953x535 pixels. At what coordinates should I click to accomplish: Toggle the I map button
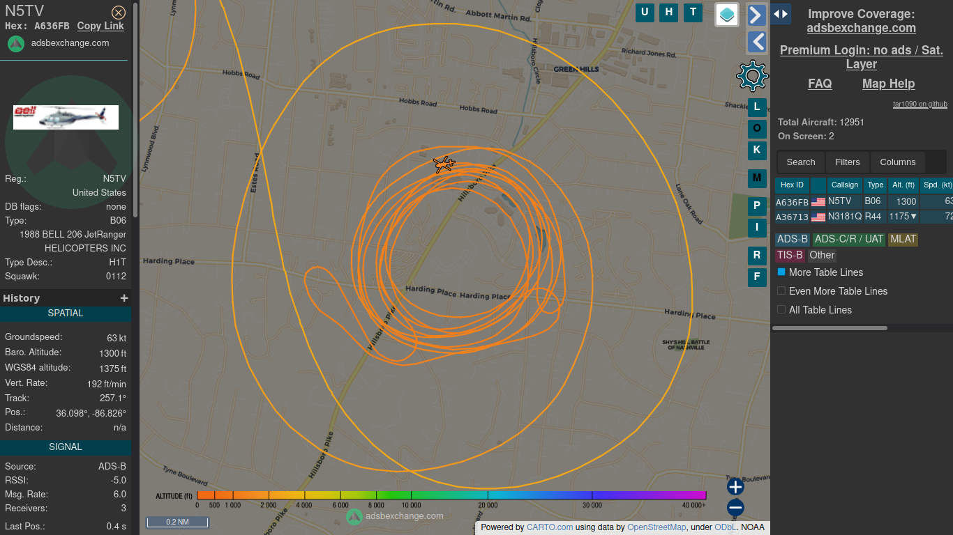pos(757,227)
